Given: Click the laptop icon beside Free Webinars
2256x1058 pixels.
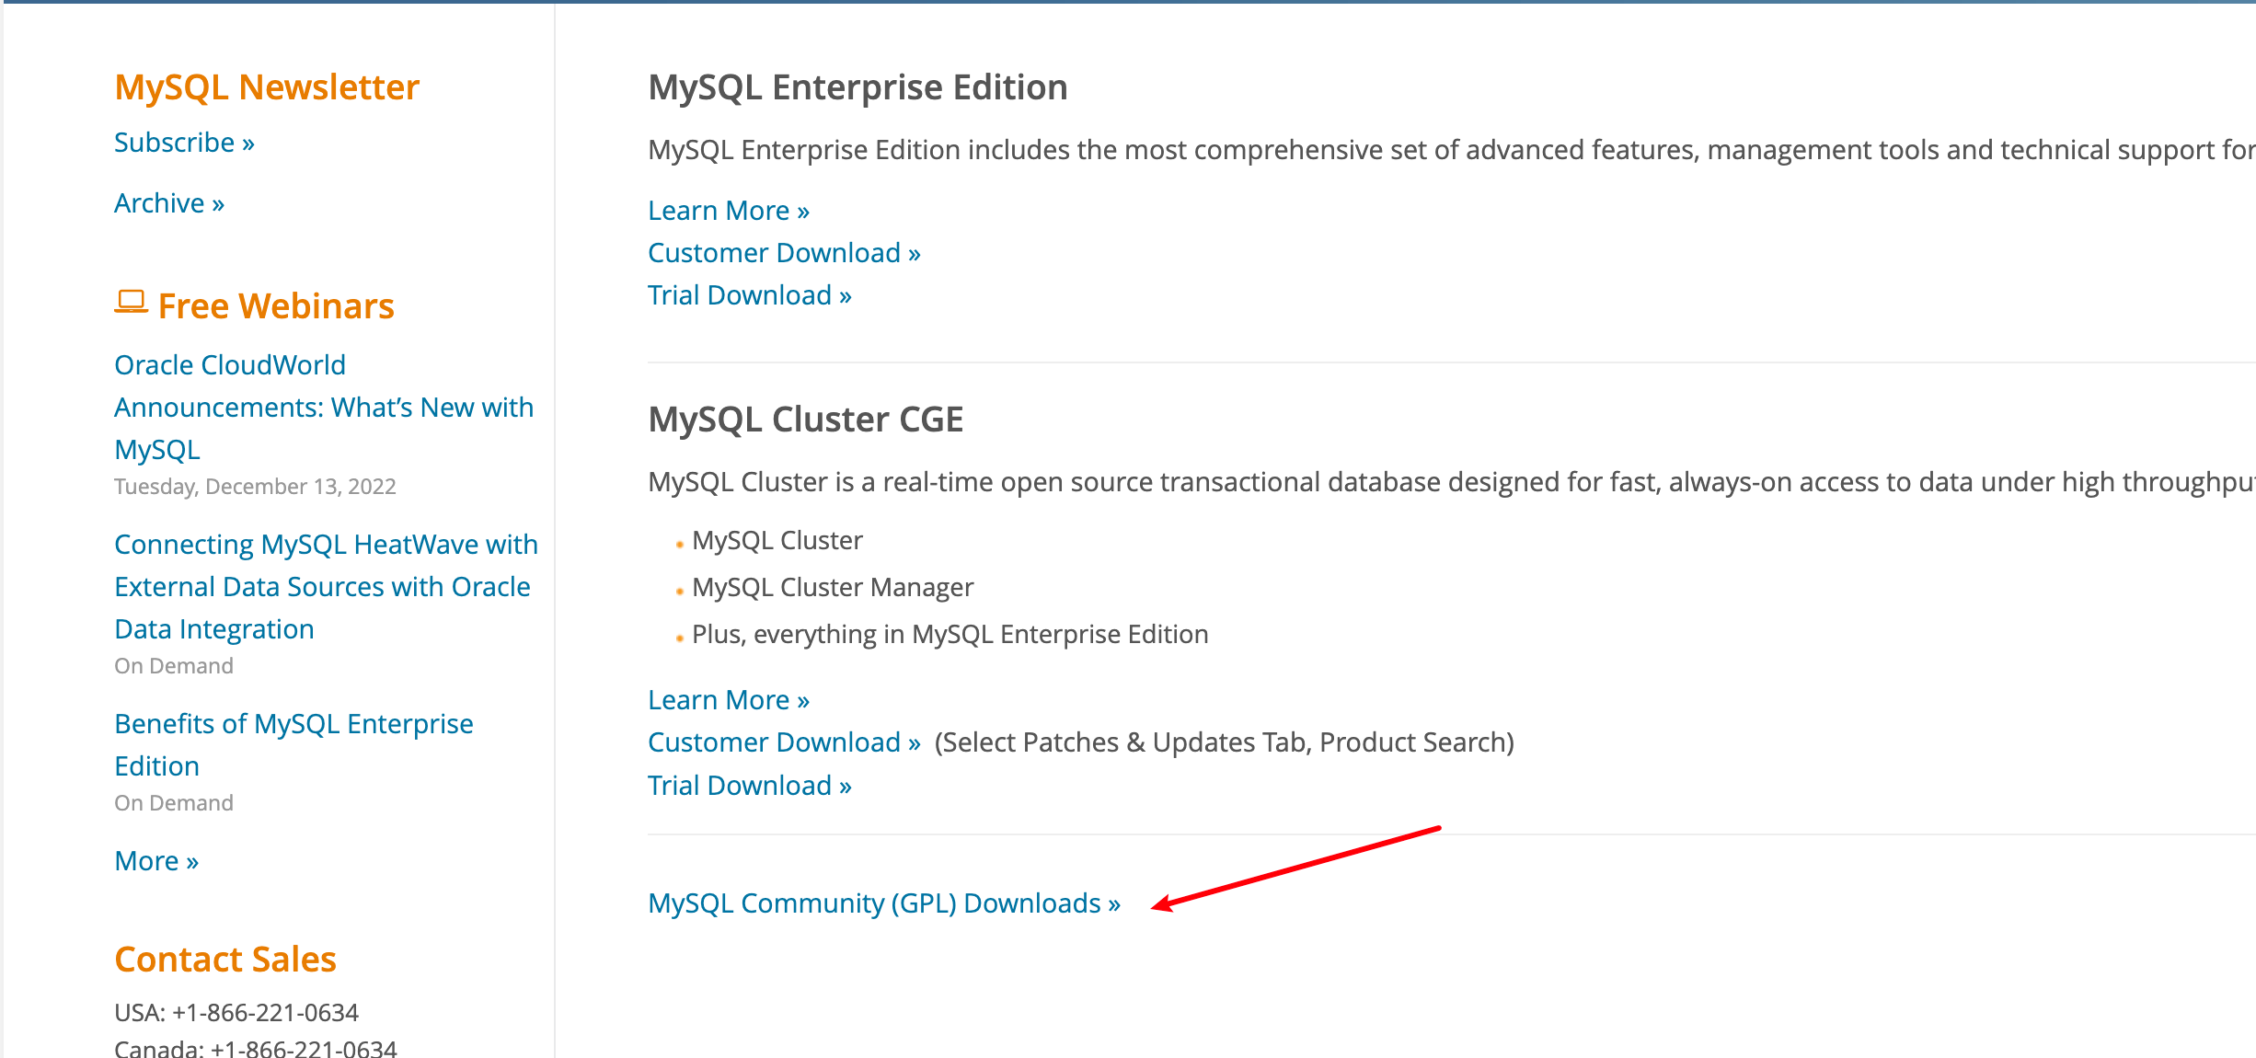Looking at the screenshot, I should coord(131,303).
